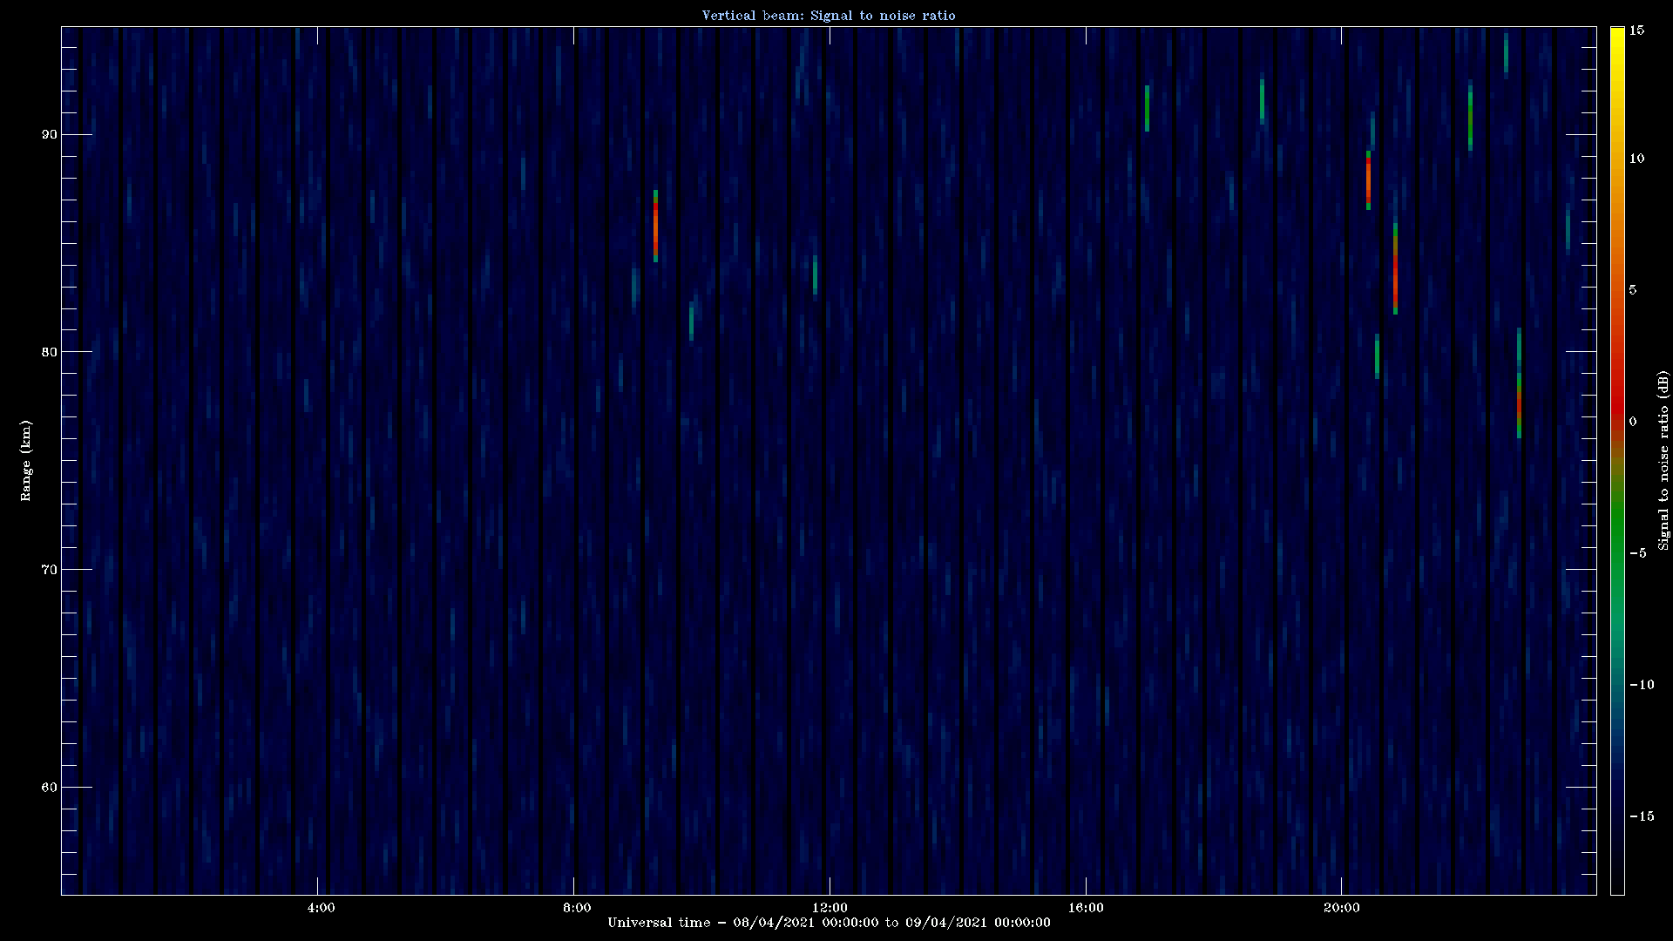
Task: Click the colorbar label '-5'
Action: (x=1637, y=553)
